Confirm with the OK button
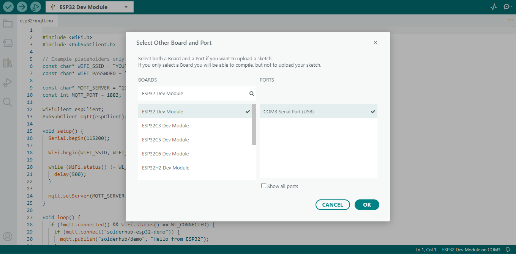The height and width of the screenshot is (254, 516). [367, 205]
